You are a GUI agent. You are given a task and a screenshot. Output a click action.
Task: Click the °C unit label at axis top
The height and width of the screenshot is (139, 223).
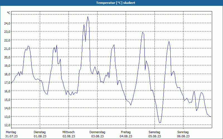tap(9, 13)
